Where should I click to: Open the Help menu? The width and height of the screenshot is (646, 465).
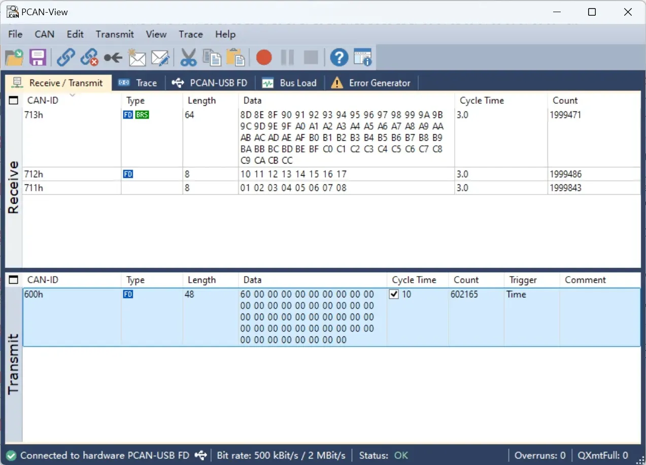(x=225, y=34)
